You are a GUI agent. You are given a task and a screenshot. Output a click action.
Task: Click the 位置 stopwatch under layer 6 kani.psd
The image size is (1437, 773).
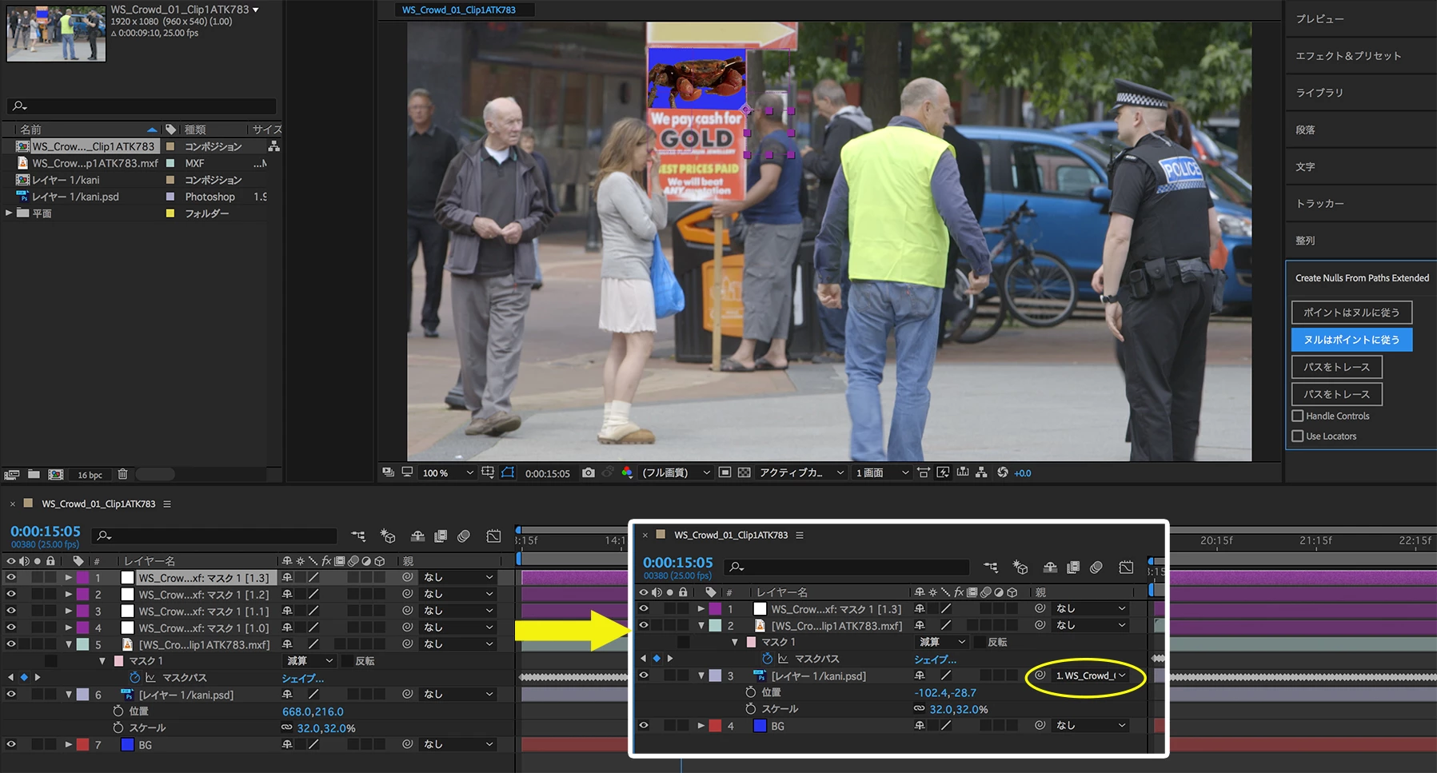(x=118, y=711)
